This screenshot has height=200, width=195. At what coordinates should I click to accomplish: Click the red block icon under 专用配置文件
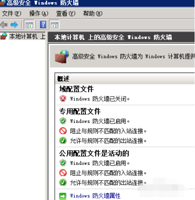coord(63,131)
